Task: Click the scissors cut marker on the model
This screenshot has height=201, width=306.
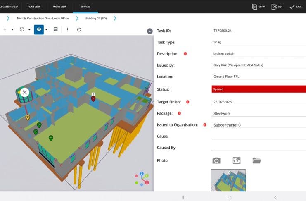Action: [x=25, y=92]
